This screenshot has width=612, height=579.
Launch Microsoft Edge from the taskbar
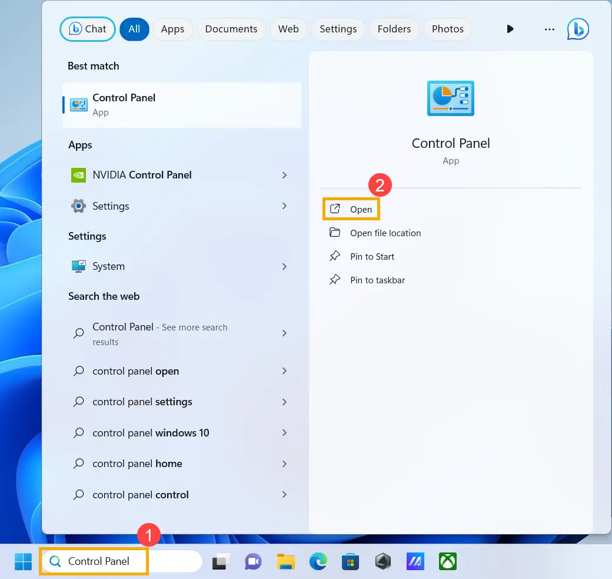(x=318, y=562)
